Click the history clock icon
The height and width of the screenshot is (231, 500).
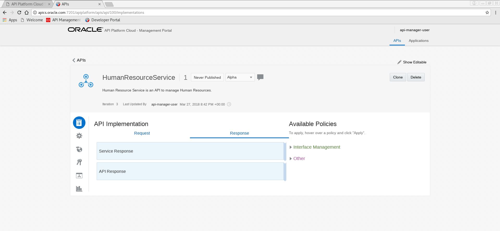(229, 104)
